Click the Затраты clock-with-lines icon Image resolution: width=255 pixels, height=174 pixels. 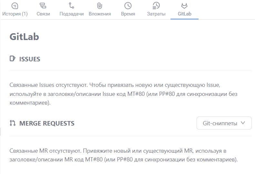(x=156, y=6)
